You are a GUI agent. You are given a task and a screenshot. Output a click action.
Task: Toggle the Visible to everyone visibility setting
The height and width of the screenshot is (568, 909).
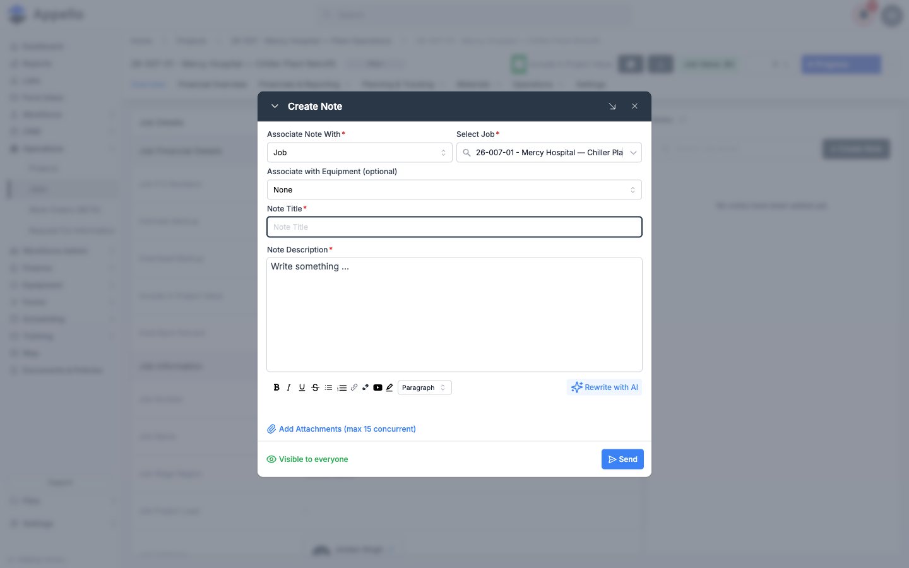coord(307,459)
